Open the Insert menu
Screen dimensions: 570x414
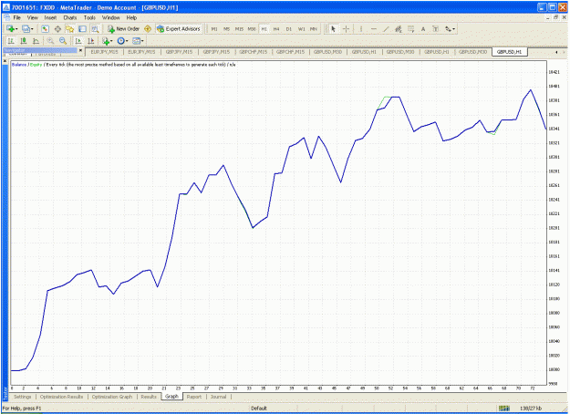pyautogui.click(x=50, y=17)
